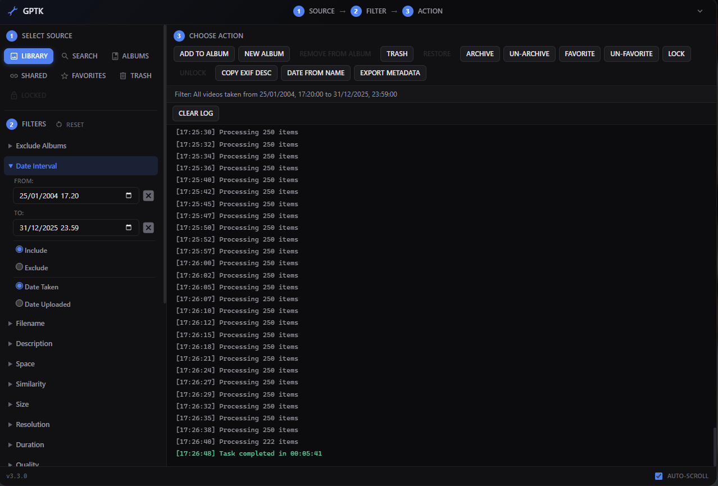Click the Source step in the header
Viewport: 718px width, 486px height.
[313, 11]
